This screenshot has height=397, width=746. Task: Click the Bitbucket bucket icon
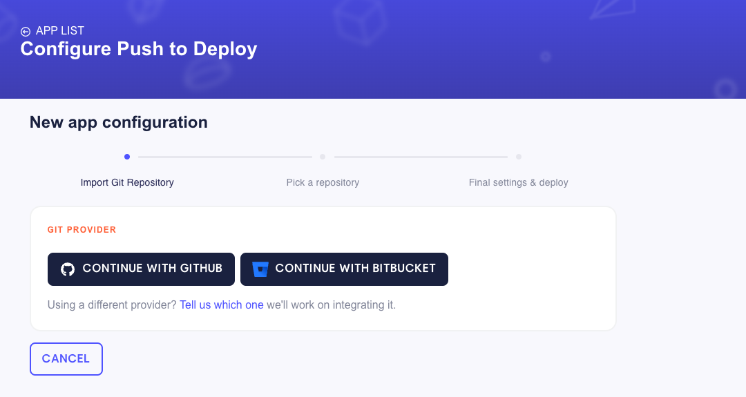tap(260, 269)
